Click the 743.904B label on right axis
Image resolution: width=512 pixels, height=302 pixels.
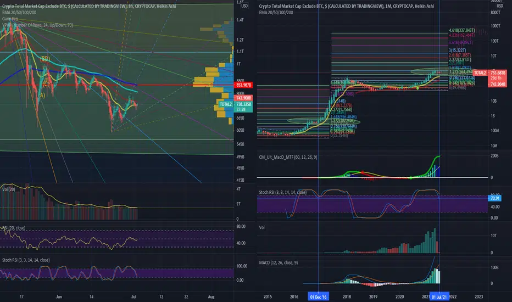point(498,84)
